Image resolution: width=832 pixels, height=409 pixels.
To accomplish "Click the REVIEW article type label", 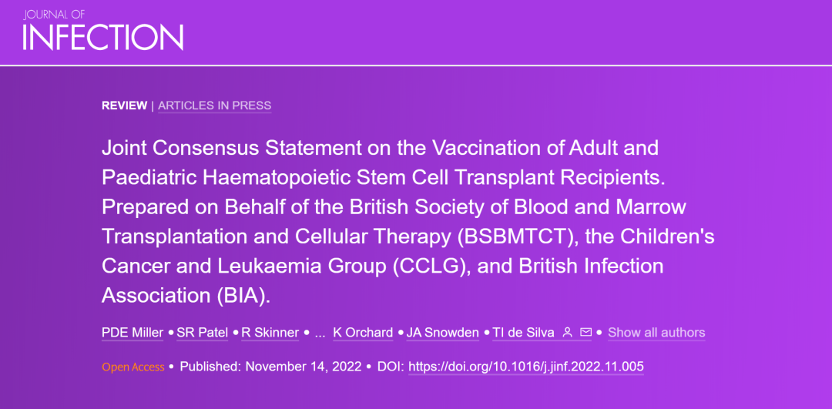I will coord(124,106).
